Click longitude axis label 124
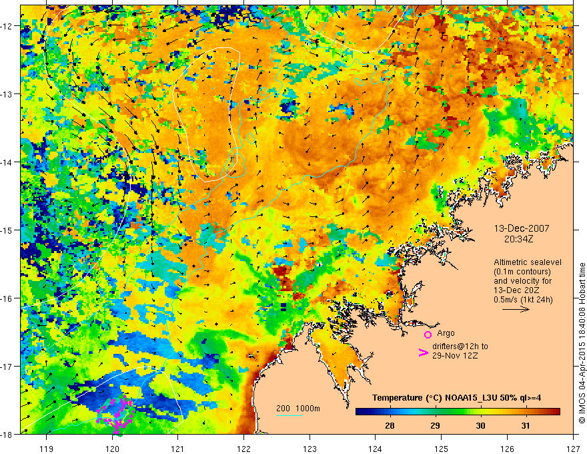This screenshot has width=587, height=454. 376,449
